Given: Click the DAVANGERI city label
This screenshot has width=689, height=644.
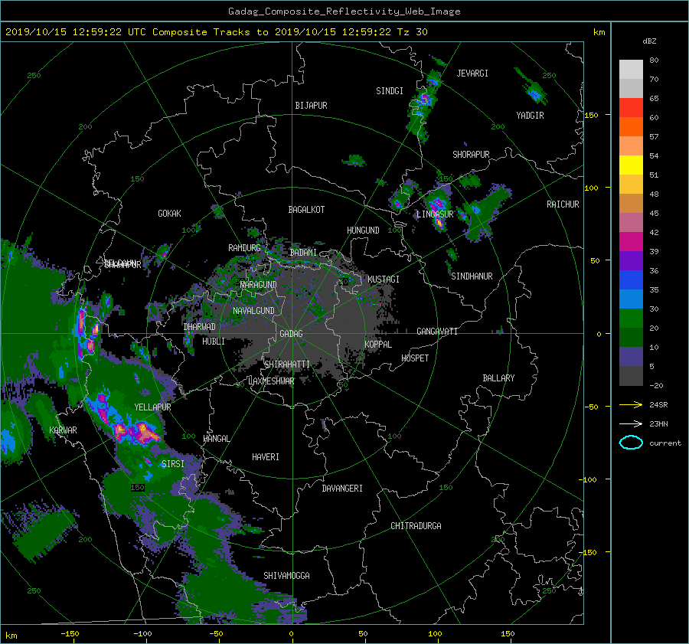Looking at the screenshot, I should [x=342, y=489].
